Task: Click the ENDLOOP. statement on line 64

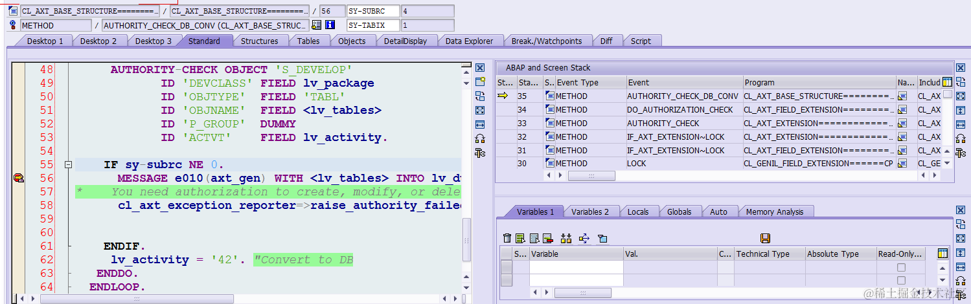Action: 117,287
